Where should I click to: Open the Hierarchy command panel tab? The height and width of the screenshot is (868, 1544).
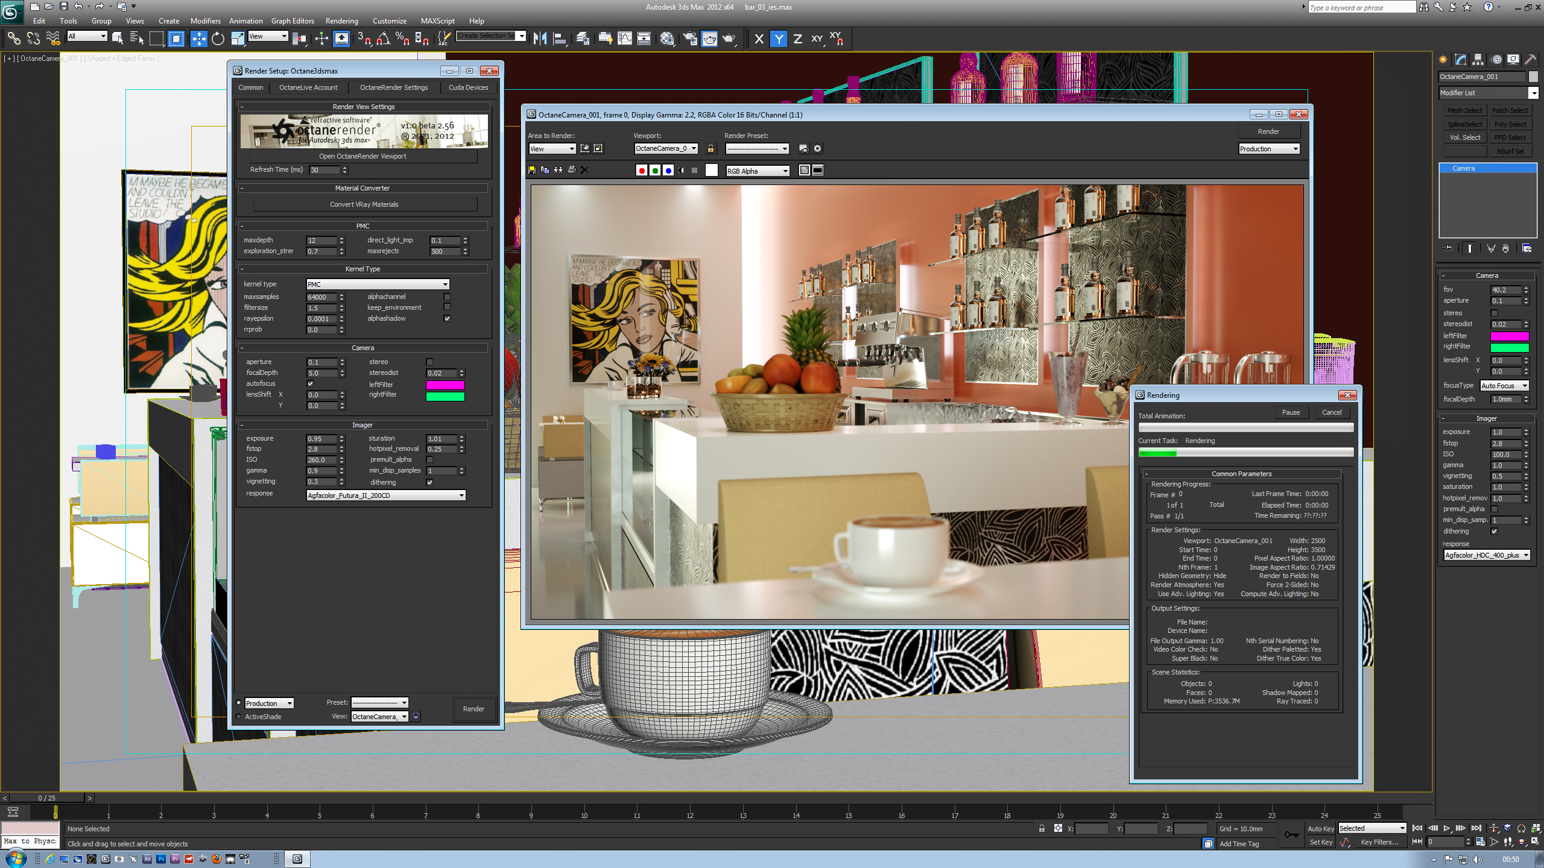pyautogui.click(x=1478, y=59)
